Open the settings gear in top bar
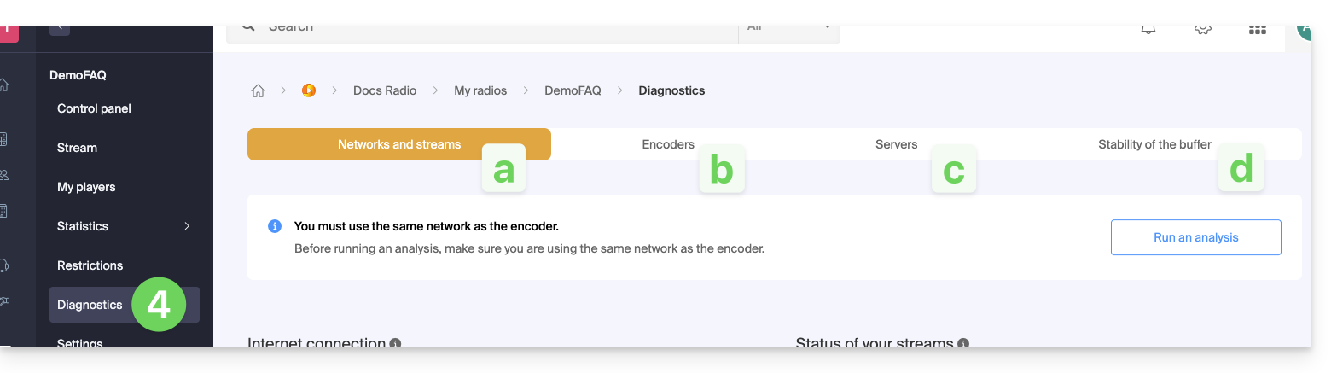1337x373 pixels. pos(1203,29)
